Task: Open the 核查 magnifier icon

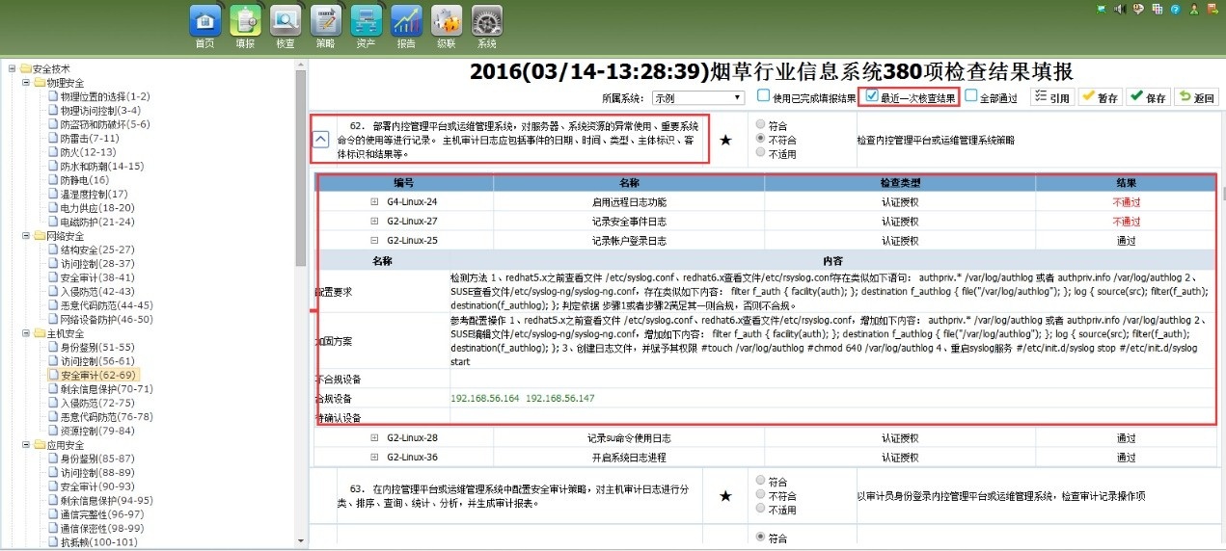Action: click(x=286, y=23)
